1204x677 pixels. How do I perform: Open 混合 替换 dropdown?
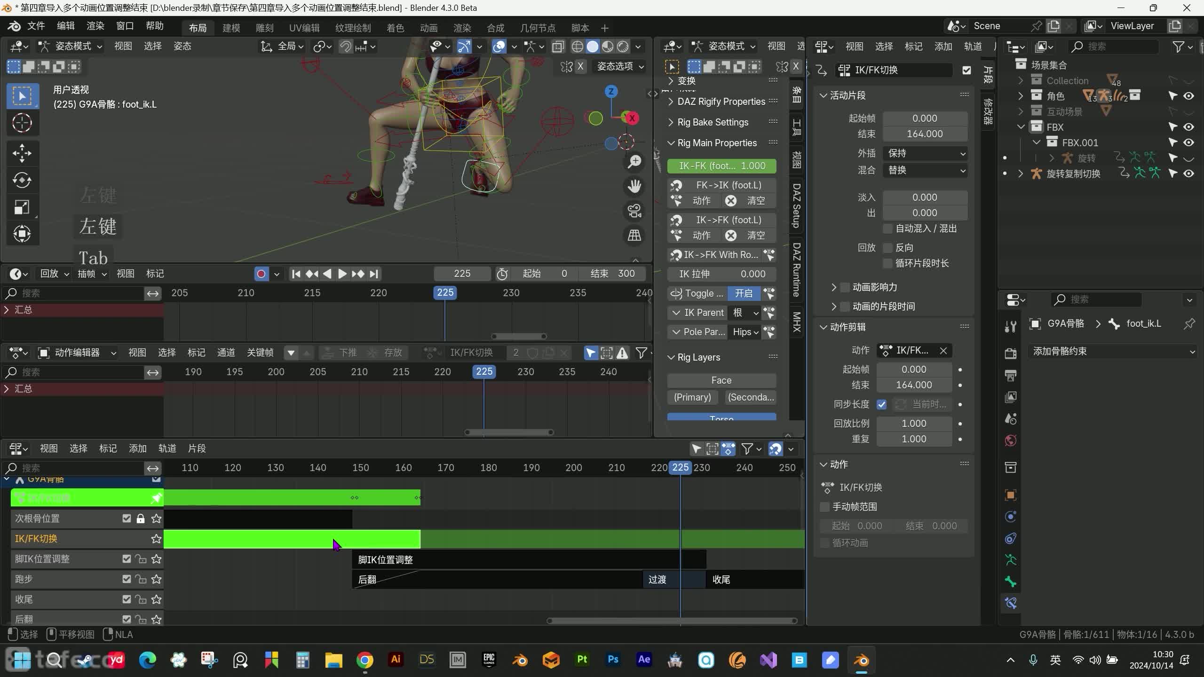click(x=925, y=170)
